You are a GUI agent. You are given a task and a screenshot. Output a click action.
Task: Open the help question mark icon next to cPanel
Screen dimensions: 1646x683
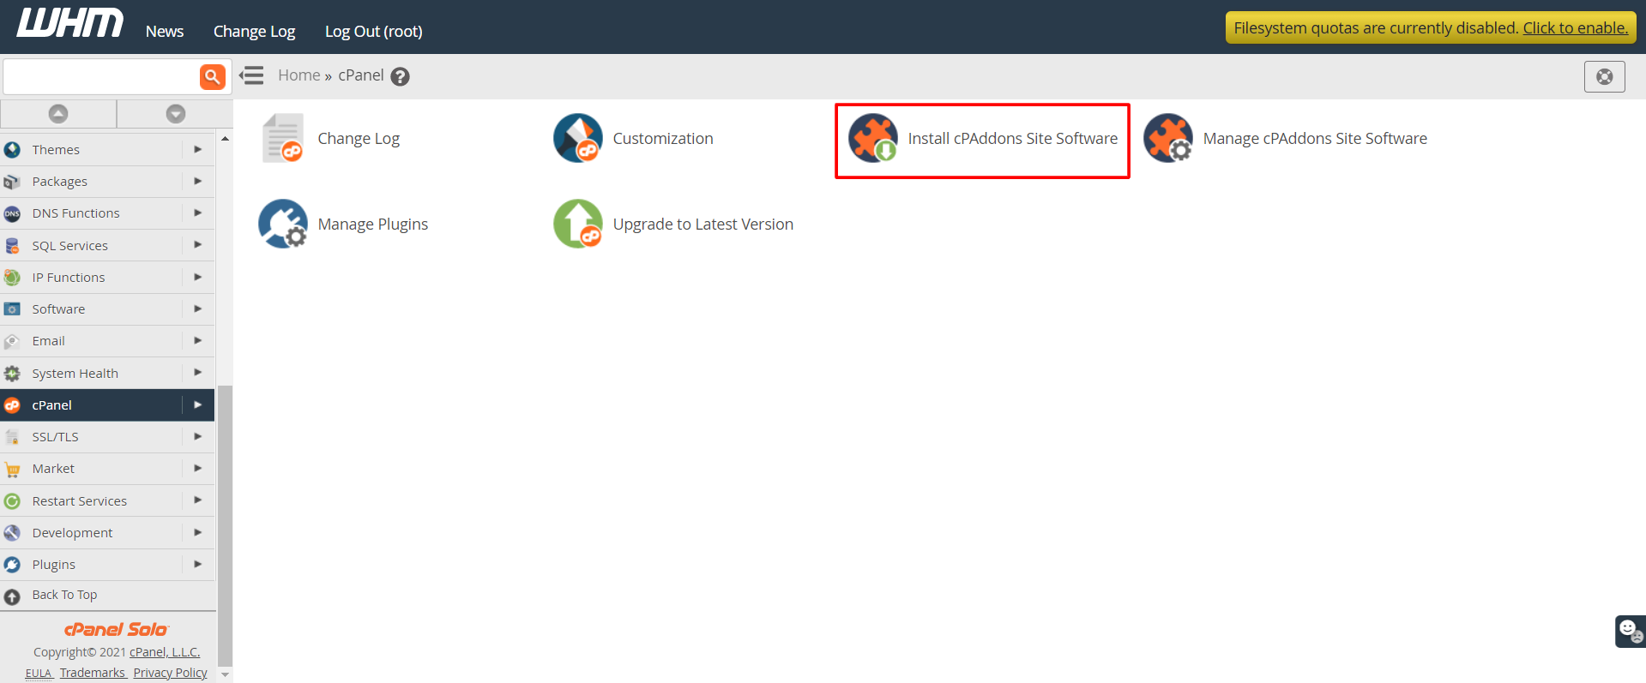coord(400,76)
